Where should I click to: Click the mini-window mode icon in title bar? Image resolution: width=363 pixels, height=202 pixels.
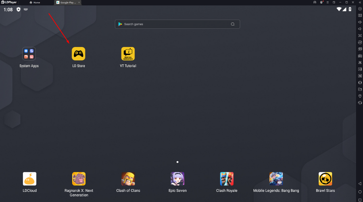[x=334, y=2]
